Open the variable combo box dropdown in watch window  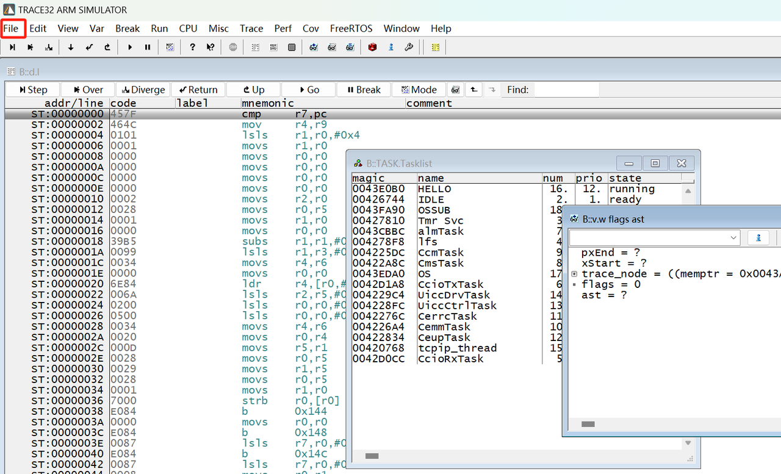[734, 237]
